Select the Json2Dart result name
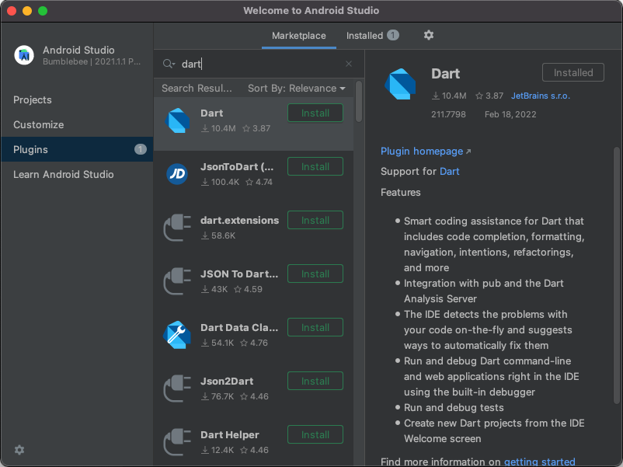This screenshot has width=623, height=467. point(227,382)
